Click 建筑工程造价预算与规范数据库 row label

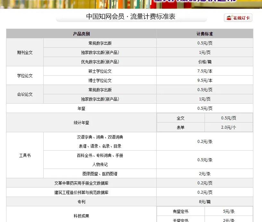tap(81, 192)
